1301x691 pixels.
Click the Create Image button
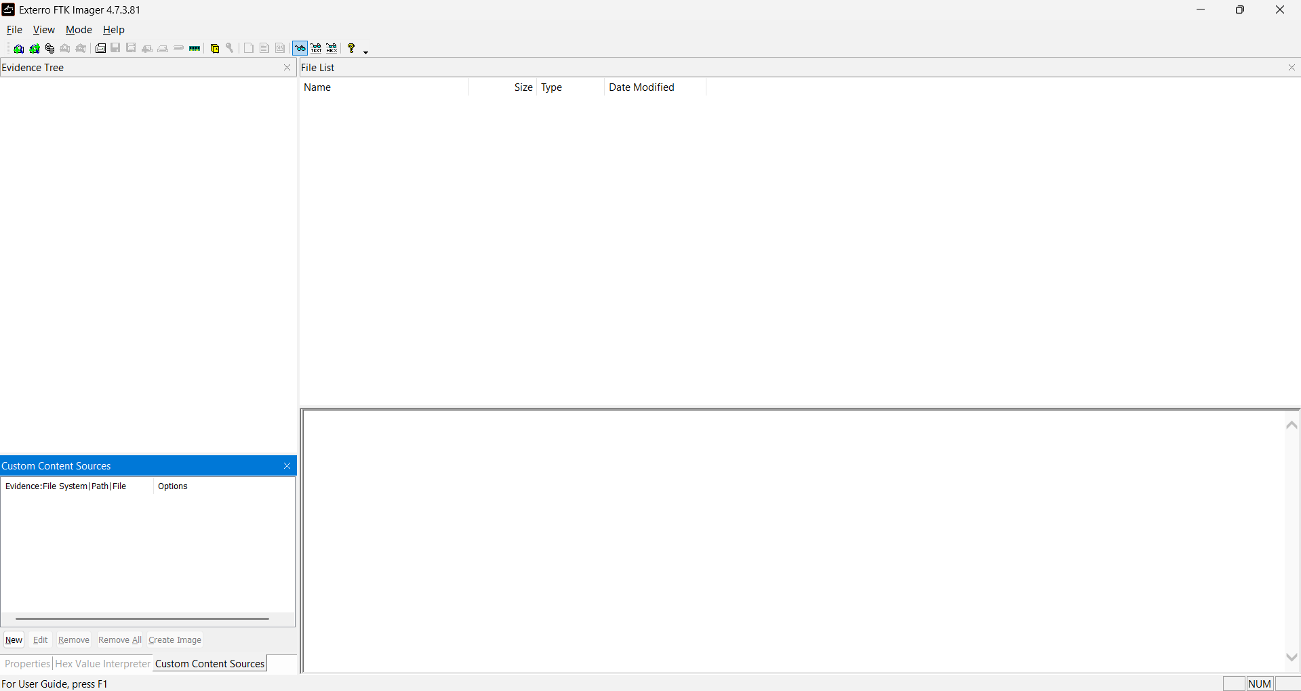click(175, 640)
